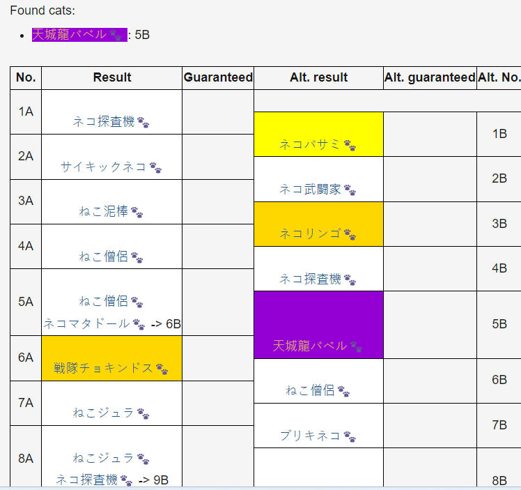
Task: Click paw icon next to ねこジュラ in row 8A
Action: (x=143, y=459)
